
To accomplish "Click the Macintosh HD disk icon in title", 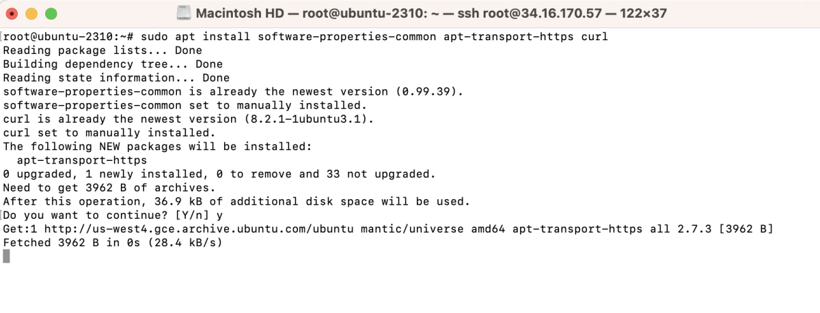I will (x=183, y=13).
